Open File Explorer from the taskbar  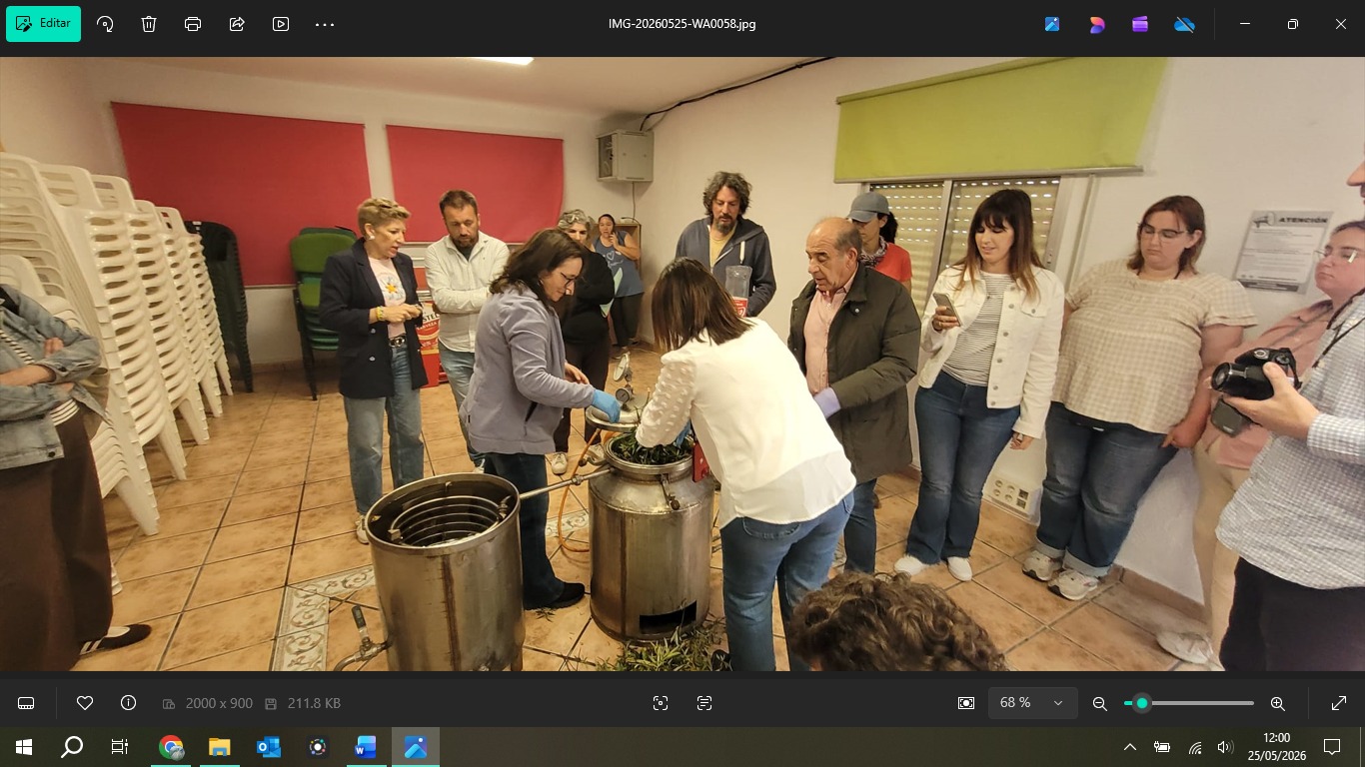click(219, 746)
